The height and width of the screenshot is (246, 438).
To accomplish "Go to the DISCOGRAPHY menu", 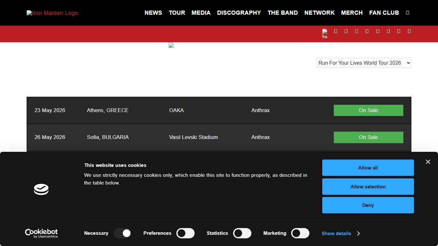I will pyautogui.click(x=239, y=13).
